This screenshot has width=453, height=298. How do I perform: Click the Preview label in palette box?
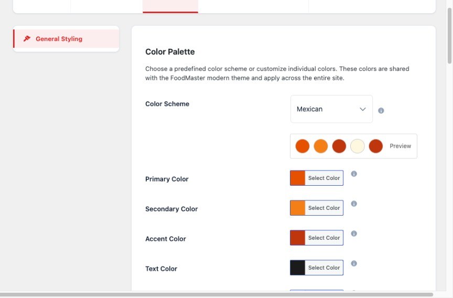tap(400, 146)
